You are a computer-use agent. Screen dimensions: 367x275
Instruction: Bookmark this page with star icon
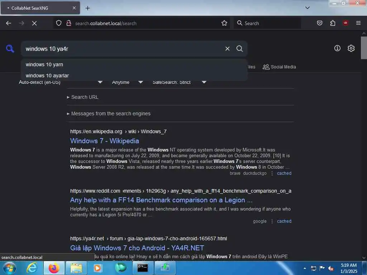click(224, 23)
